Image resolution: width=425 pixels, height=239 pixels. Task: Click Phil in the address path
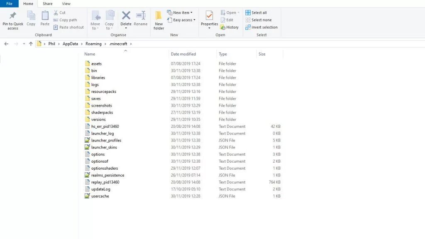(52, 44)
